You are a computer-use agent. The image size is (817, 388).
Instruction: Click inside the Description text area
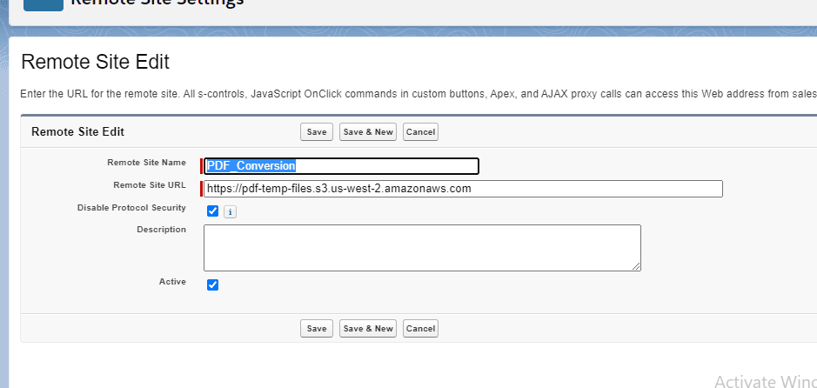click(422, 247)
